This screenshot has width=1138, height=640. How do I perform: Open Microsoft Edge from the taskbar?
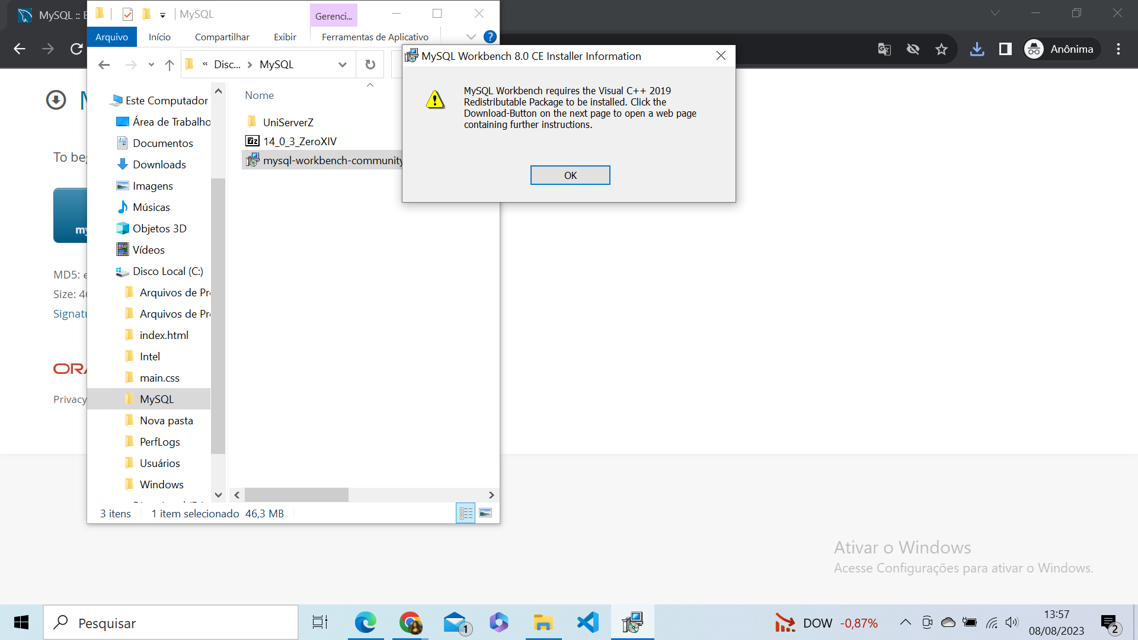(366, 623)
